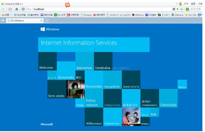Click the Üdvözöljük tile

pyautogui.click(x=168, y=98)
